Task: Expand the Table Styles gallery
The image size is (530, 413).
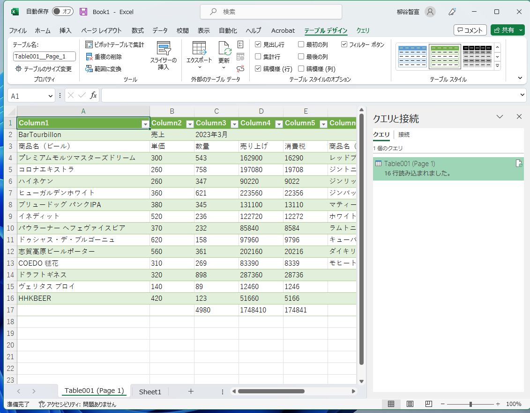Action: click(497, 65)
